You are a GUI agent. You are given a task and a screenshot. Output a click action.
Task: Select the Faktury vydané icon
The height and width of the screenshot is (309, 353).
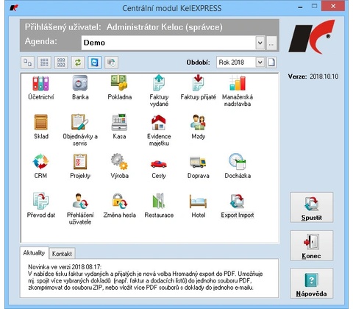coord(159,90)
